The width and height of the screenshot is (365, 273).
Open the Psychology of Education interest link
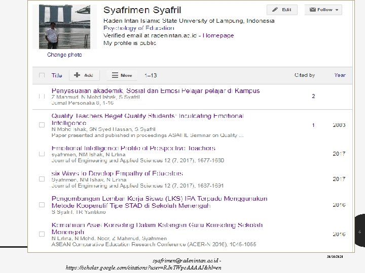(x=139, y=28)
